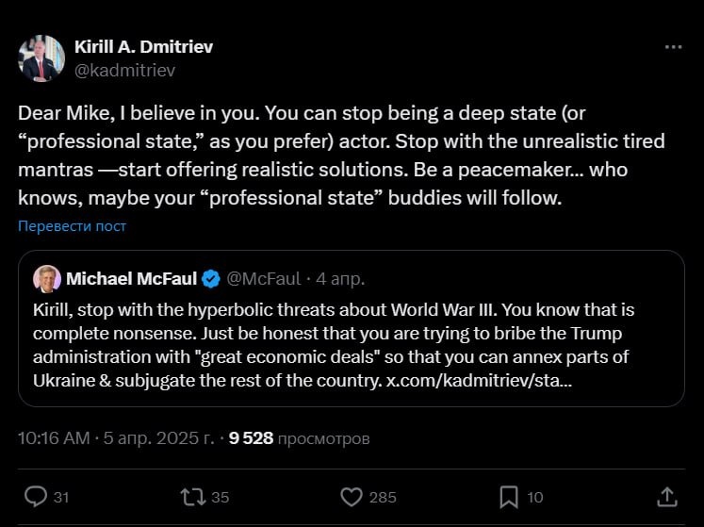This screenshot has height=527, width=704.
Task: Click the blue verified badge beside McFaul
Action: [212, 278]
